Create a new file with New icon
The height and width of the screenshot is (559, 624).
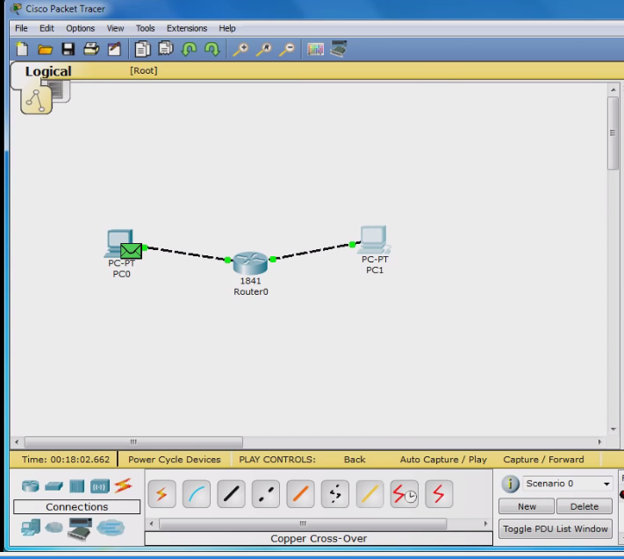pyautogui.click(x=22, y=49)
